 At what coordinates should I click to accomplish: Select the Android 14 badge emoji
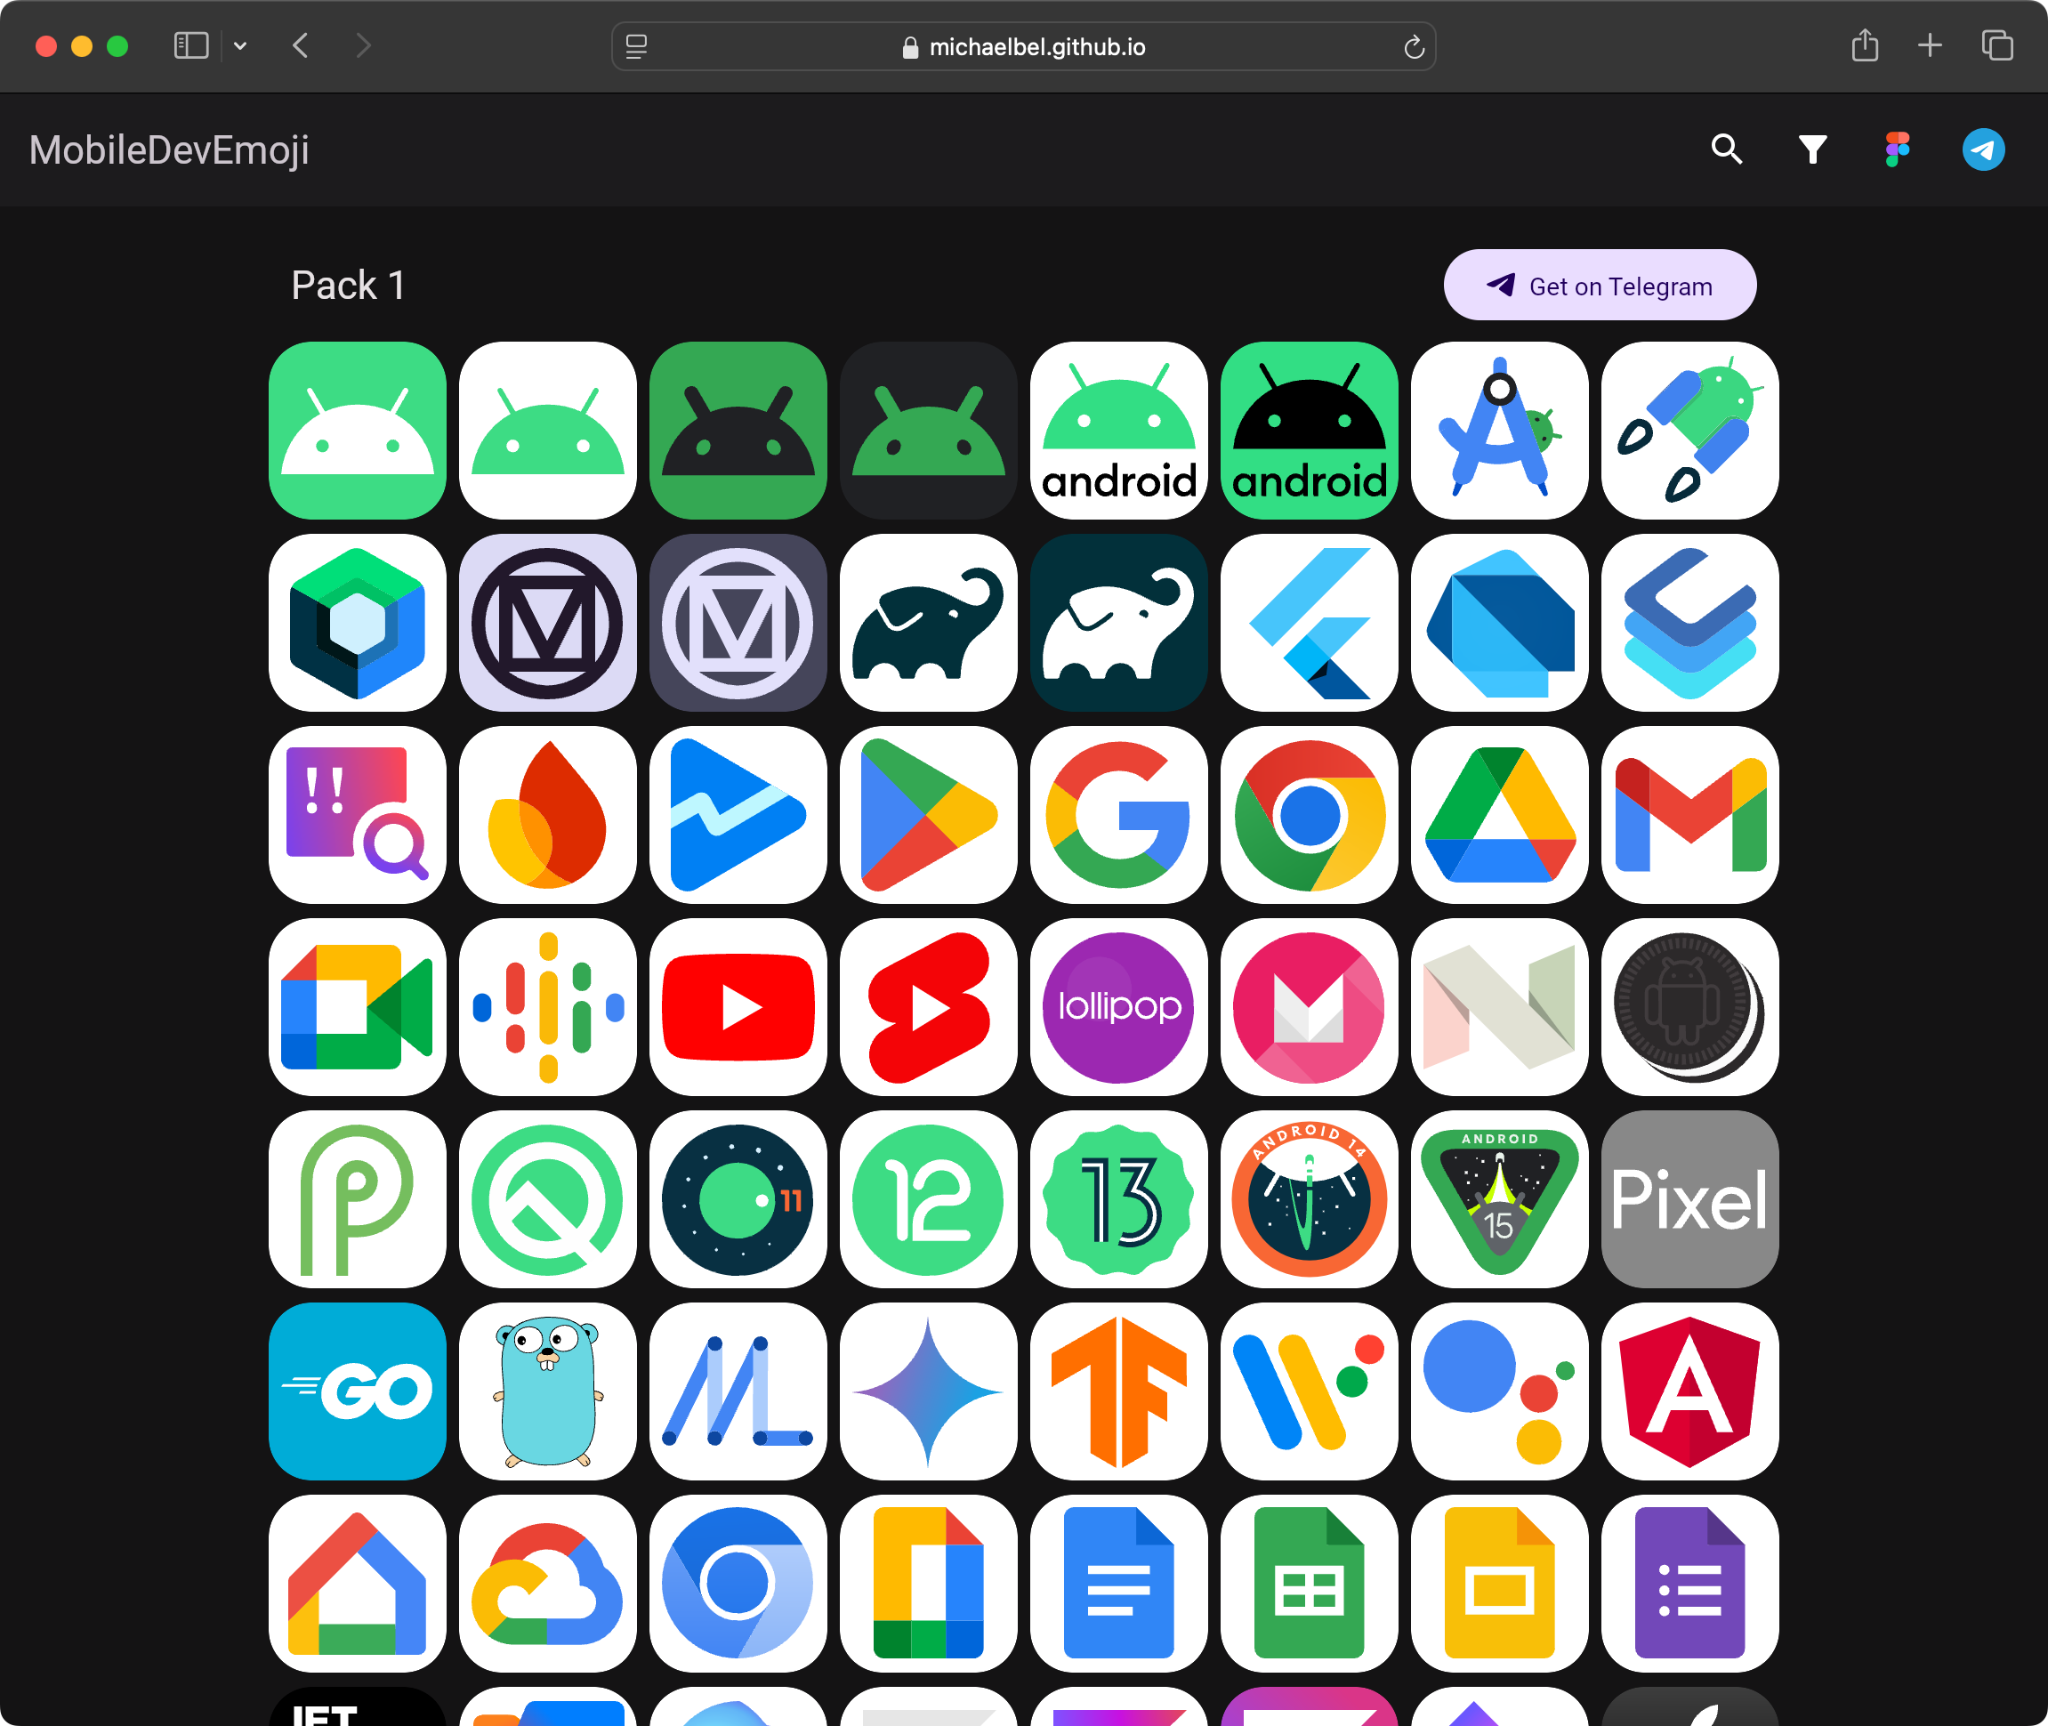coord(1310,1199)
